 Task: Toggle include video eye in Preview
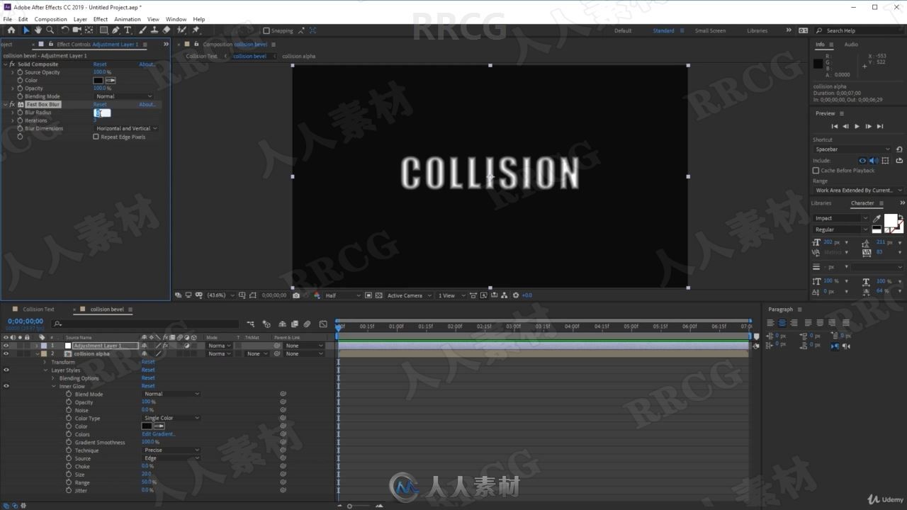pos(862,161)
